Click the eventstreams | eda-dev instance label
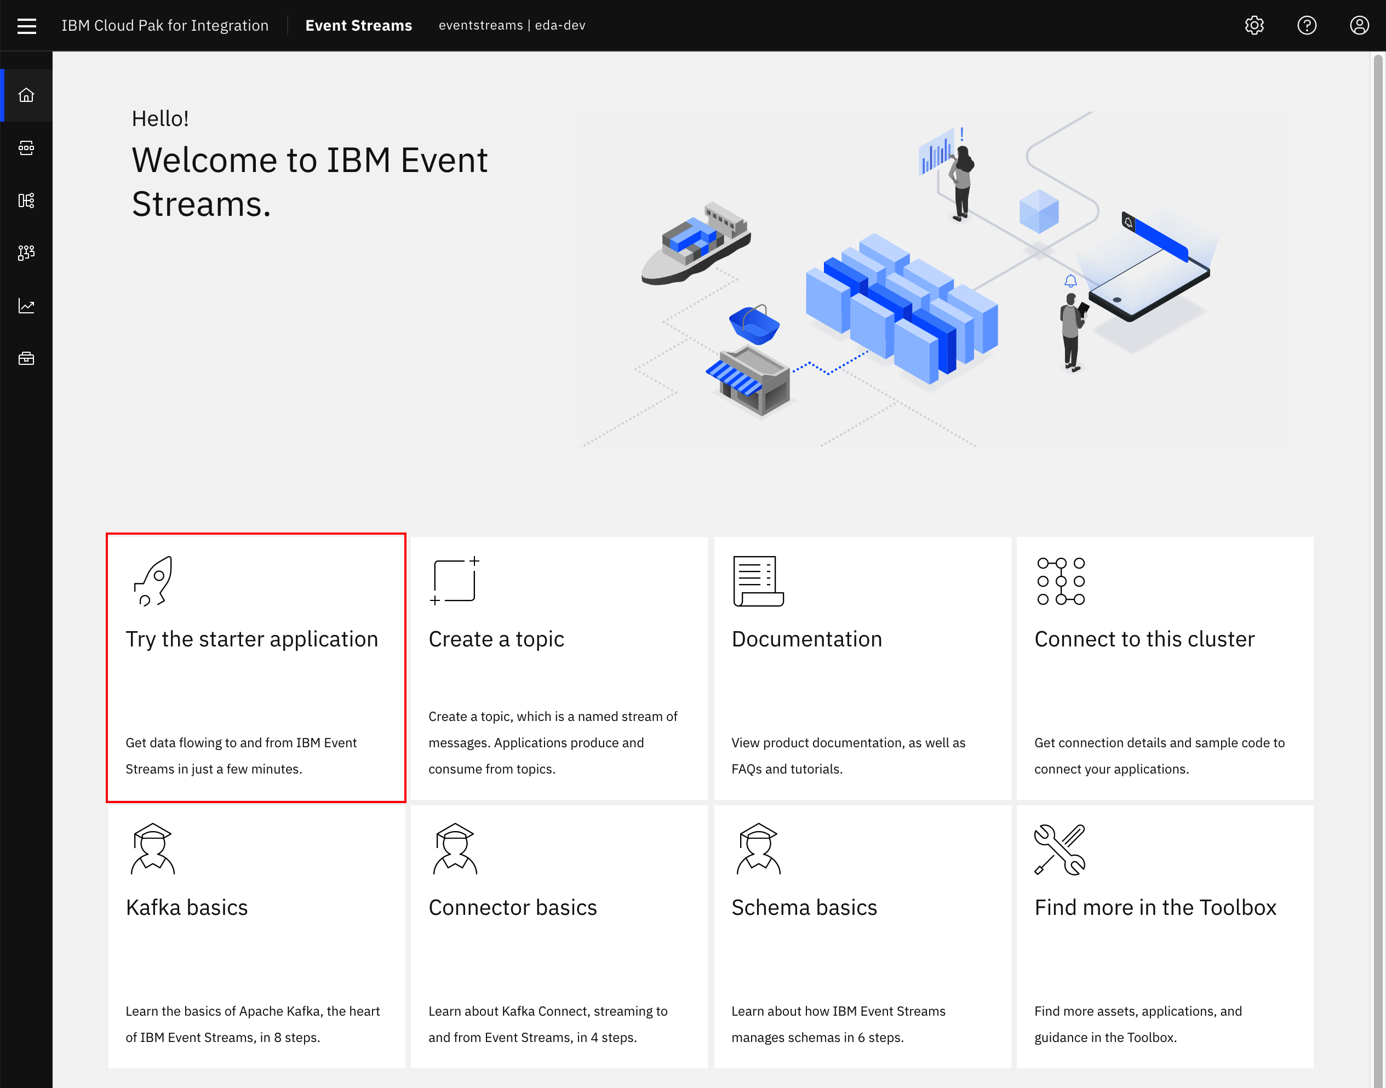This screenshot has width=1386, height=1088. (512, 26)
